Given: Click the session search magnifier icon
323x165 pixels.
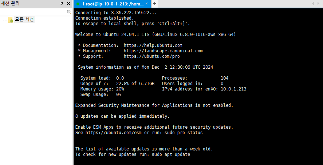Looking at the screenshot, I should (x=69, y=12).
